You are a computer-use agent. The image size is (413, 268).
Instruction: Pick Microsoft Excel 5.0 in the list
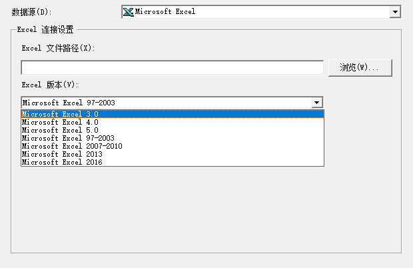pos(60,130)
